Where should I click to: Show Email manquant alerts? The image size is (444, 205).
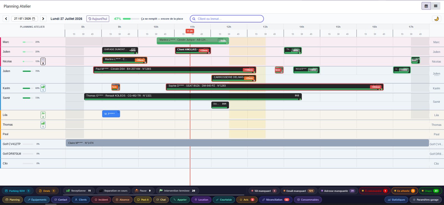point(299,191)
